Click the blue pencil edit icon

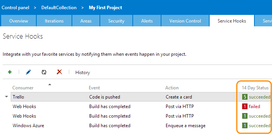point(28,72)
